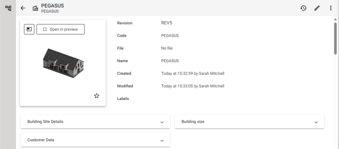This screenshot has height=149, width=339.
Task: Click the structure tree icon in sidebar
Action: click(x=8, y=8)
